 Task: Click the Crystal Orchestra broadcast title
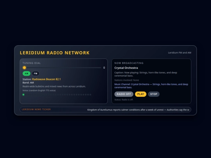click(x=126, y=68)
